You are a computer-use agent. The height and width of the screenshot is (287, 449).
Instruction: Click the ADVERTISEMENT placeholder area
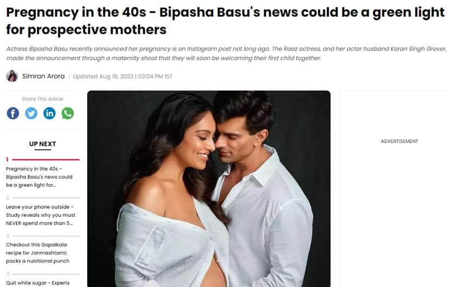(x=399, y=141)
